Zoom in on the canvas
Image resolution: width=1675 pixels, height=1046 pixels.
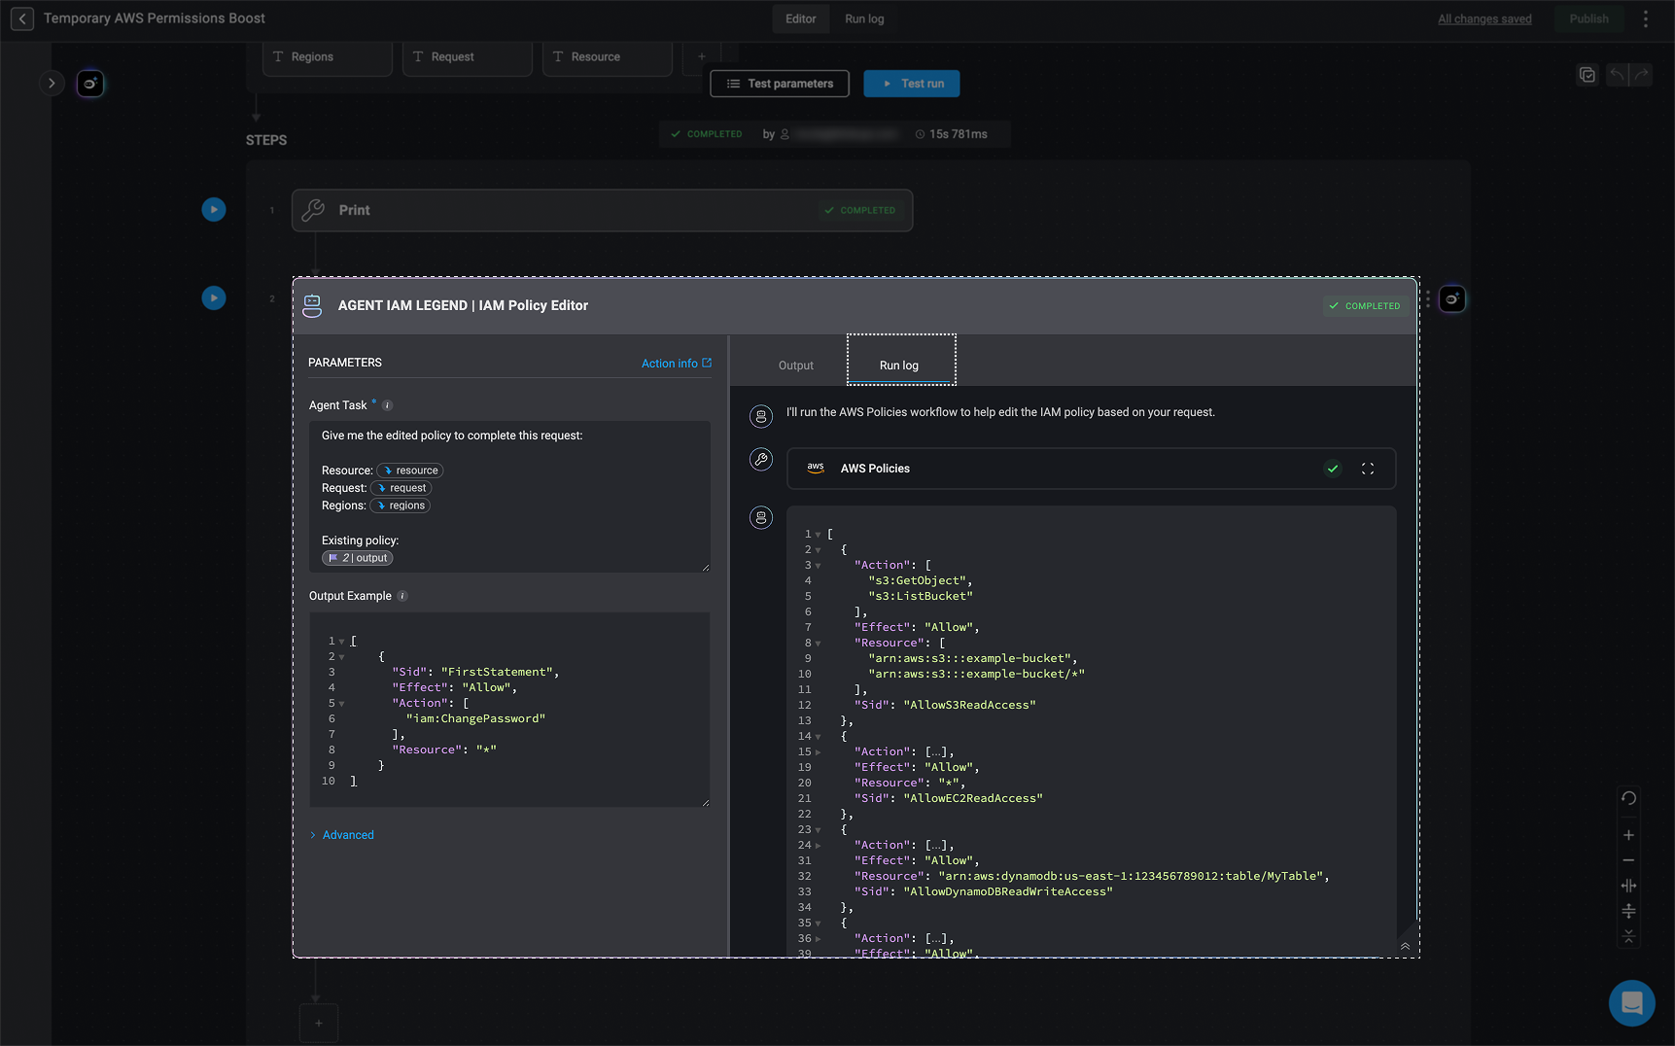pos(1629,835)
